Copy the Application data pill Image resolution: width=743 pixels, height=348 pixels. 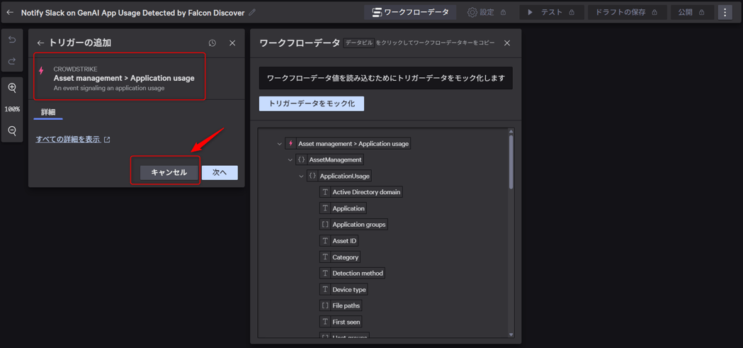click(343, 208)
